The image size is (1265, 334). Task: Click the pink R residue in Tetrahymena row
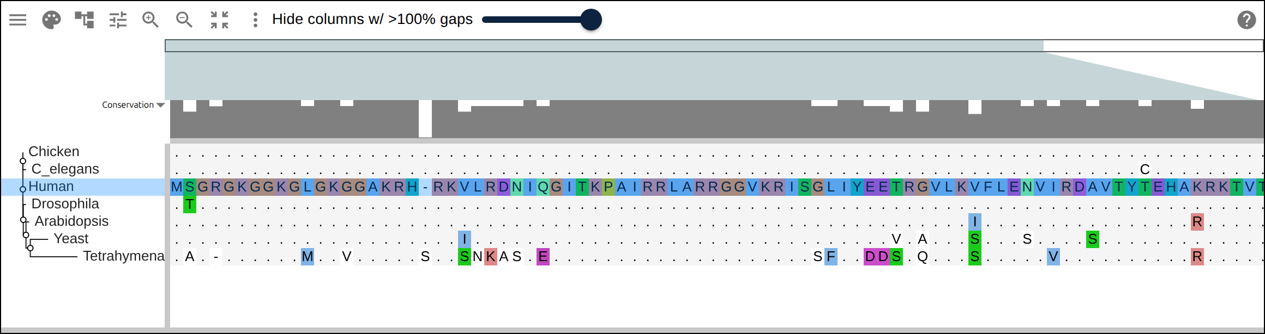click(1197, 257)
